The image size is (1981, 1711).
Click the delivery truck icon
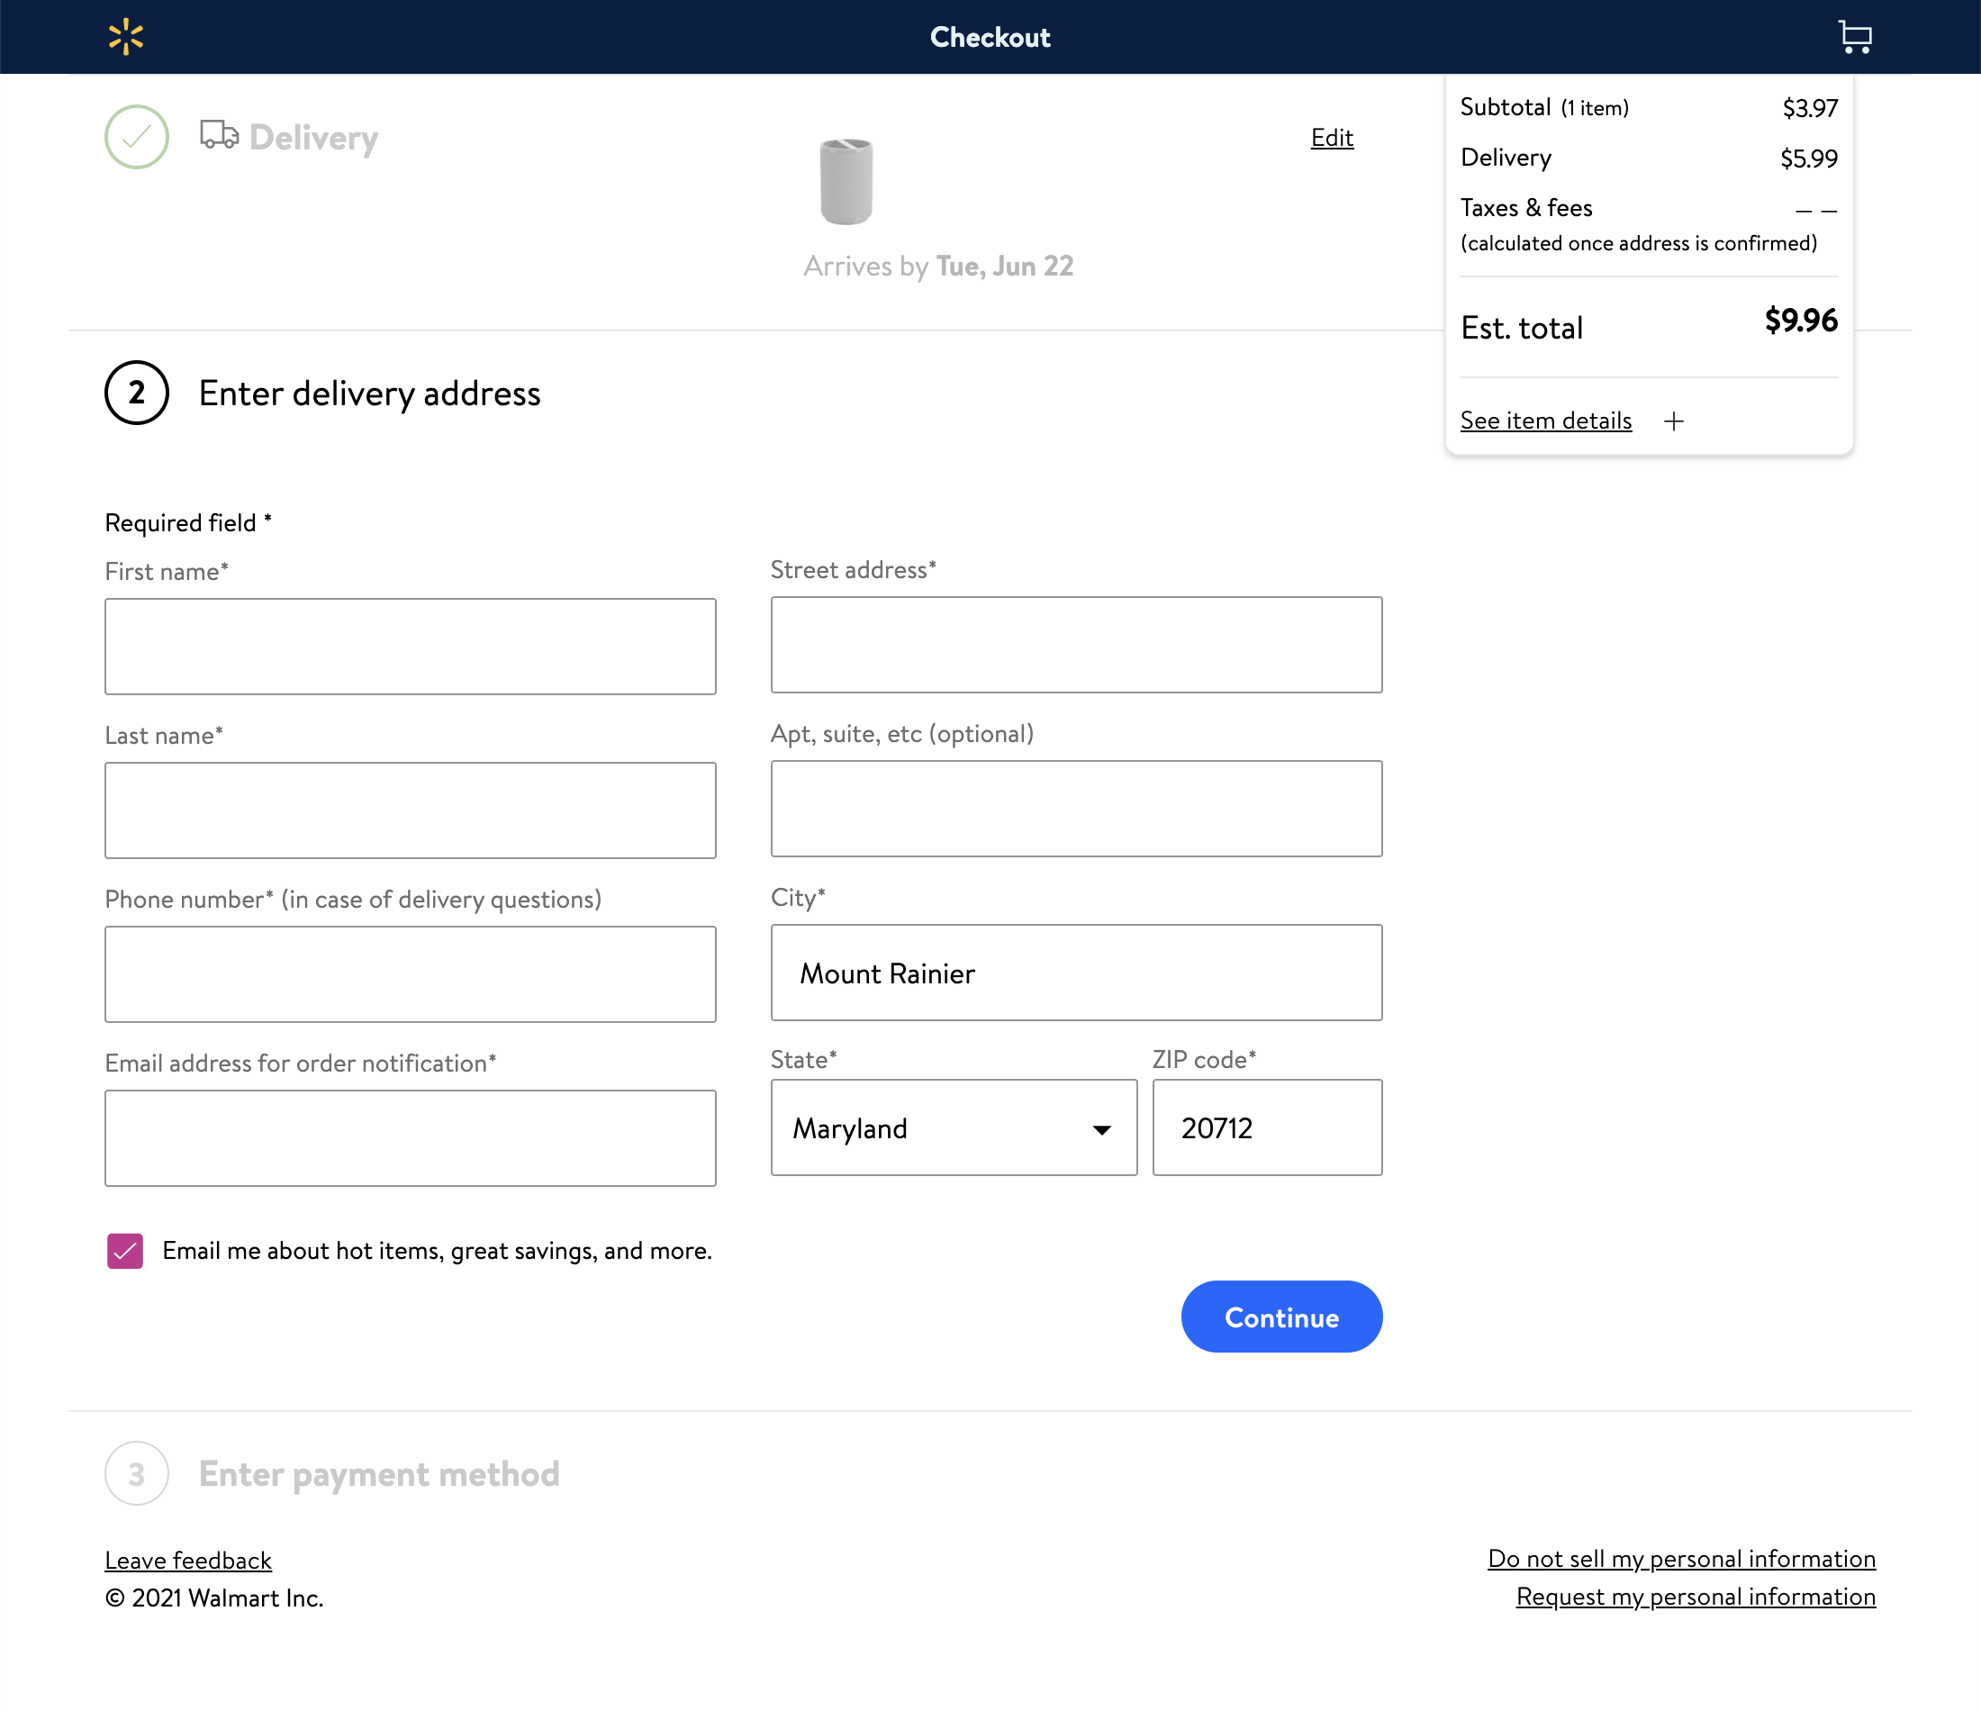click(218, 136)
